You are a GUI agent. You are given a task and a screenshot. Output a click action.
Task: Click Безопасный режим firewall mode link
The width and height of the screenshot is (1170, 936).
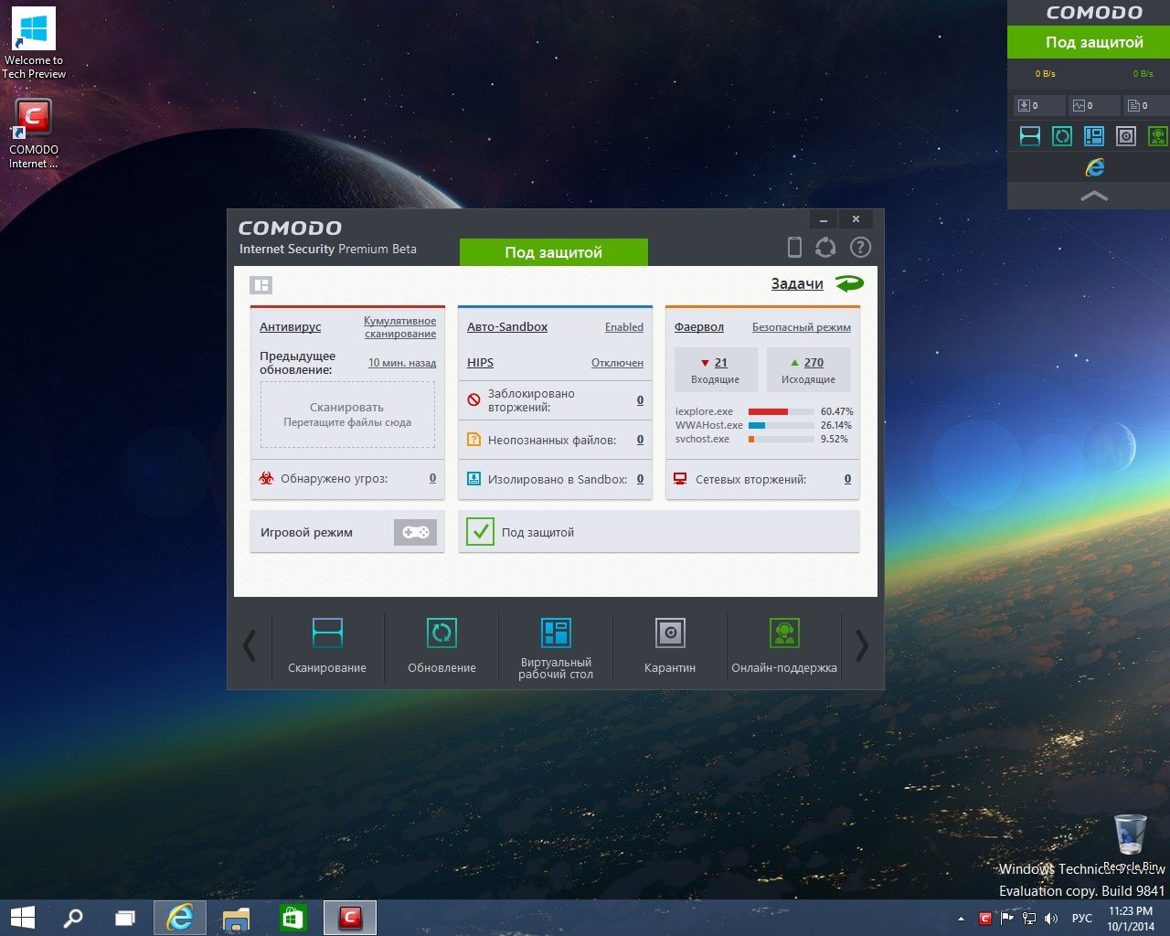pos(802,327)
